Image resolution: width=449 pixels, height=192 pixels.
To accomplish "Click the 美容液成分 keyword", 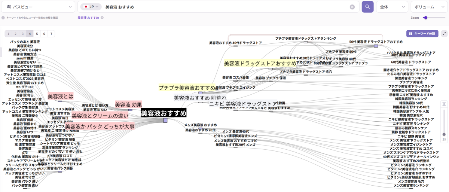I will [25, 46].
